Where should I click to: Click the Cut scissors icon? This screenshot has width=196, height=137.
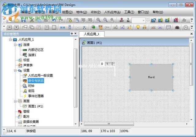[32, 20]
